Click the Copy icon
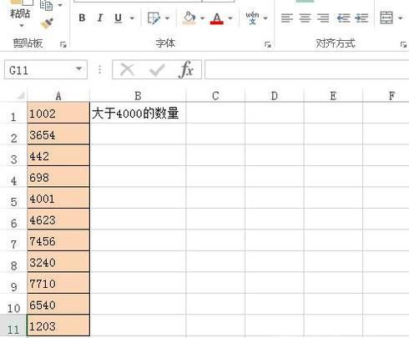Image resolution: width=409 pixels, height=338 pixels. point(46,5)
